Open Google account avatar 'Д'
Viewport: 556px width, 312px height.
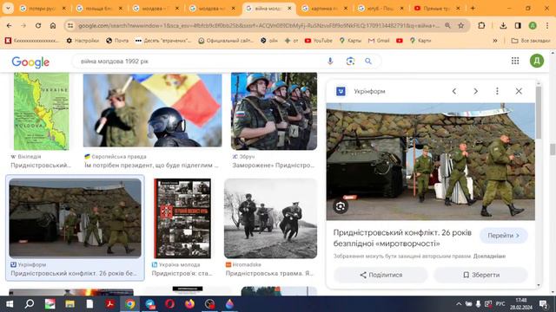pyautogui.click(x=537, y=61)
